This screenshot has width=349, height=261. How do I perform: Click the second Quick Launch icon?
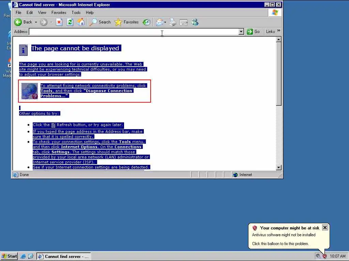click(31, 256)
